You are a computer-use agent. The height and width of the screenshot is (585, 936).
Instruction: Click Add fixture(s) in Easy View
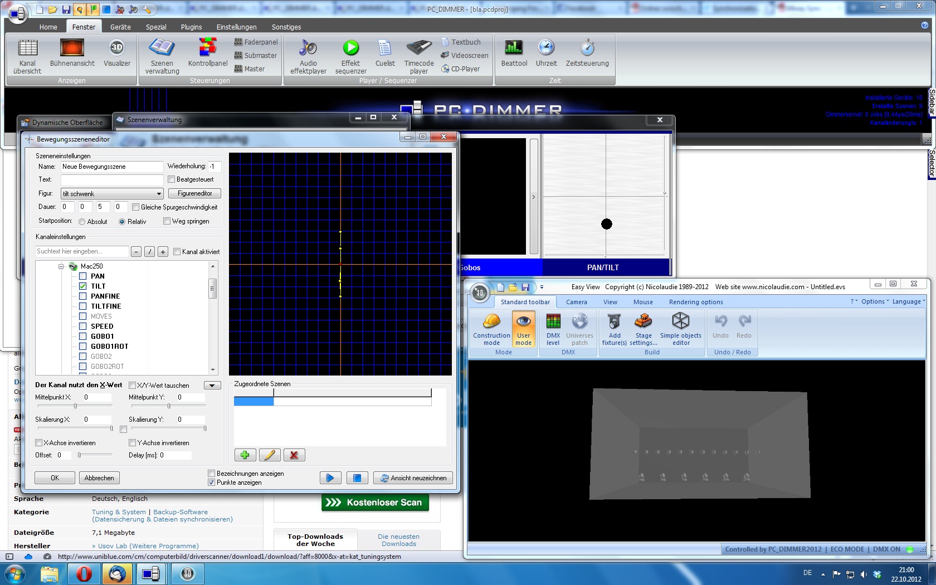[x=614, y=329]
